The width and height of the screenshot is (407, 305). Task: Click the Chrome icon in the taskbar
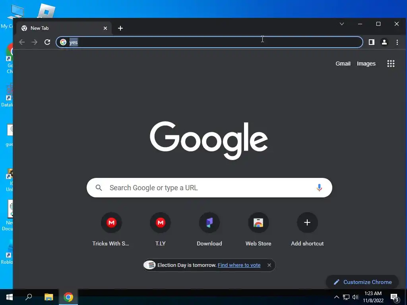tap(68, 297)
